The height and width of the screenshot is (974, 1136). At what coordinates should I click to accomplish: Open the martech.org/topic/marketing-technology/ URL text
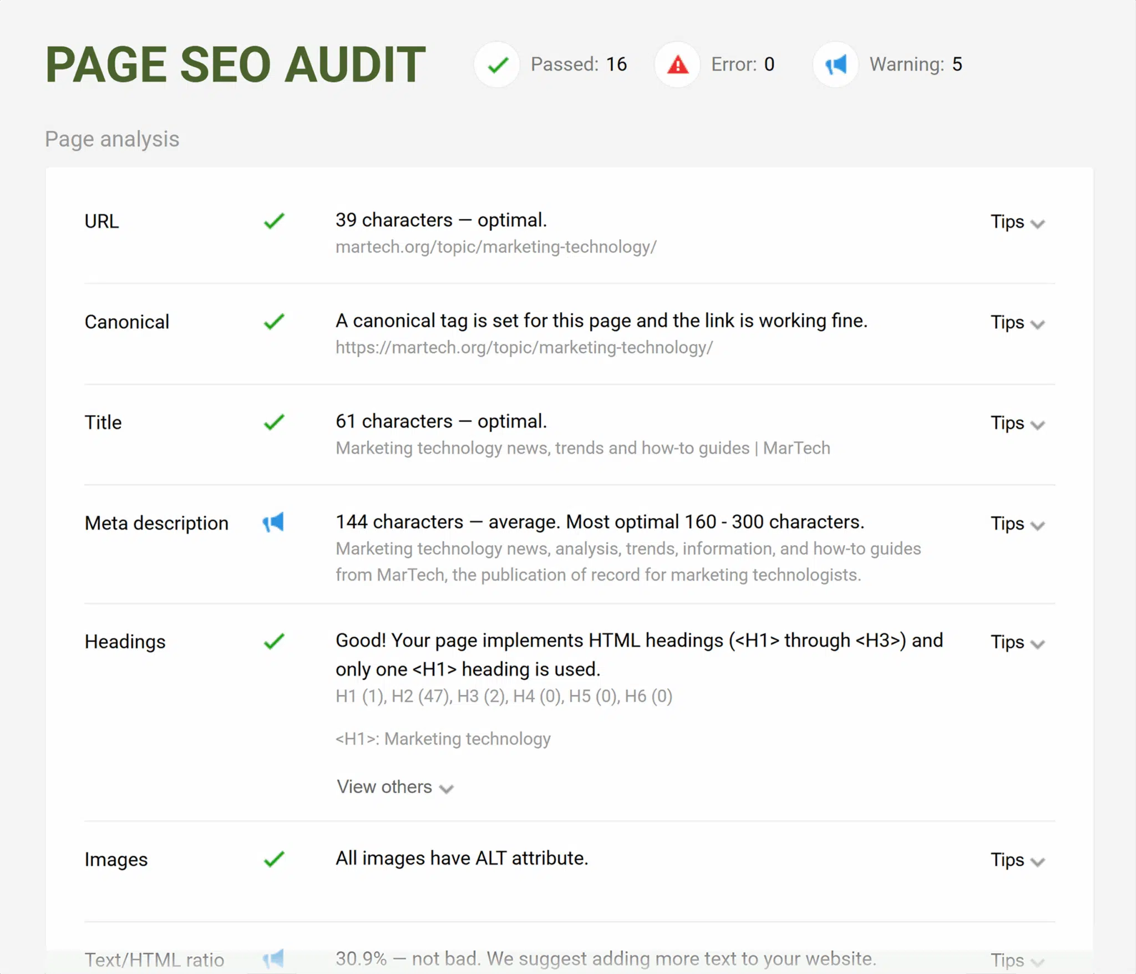(x=496, y=247)
